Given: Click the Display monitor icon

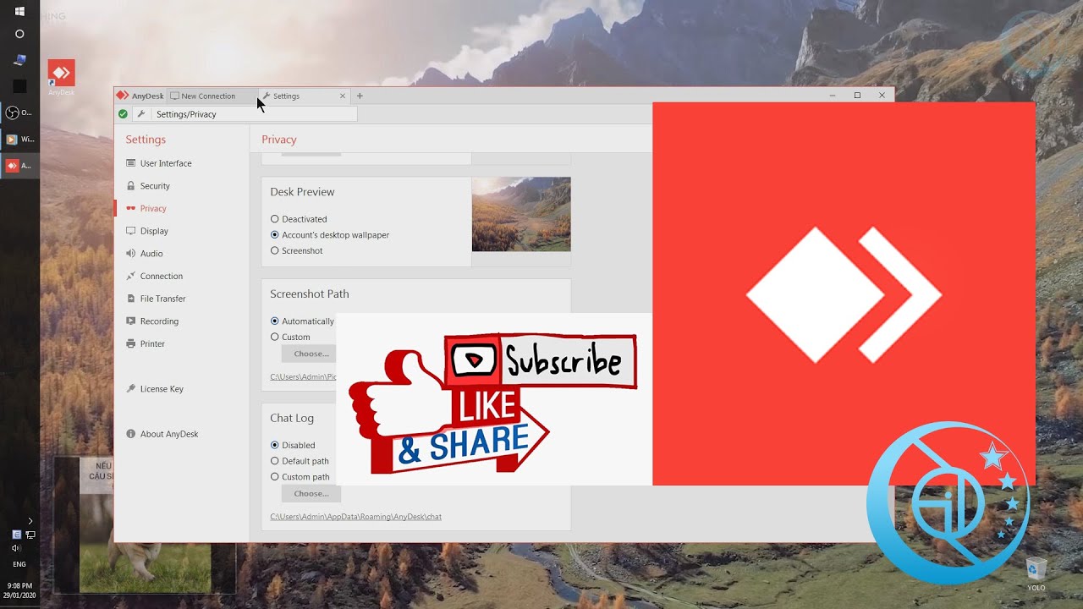Looking at the screenshot, I should coord(131,231).
